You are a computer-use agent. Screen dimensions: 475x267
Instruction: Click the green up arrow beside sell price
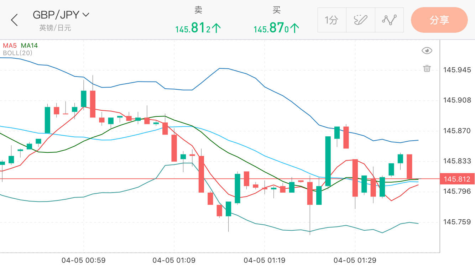click(x=216, y=28)
